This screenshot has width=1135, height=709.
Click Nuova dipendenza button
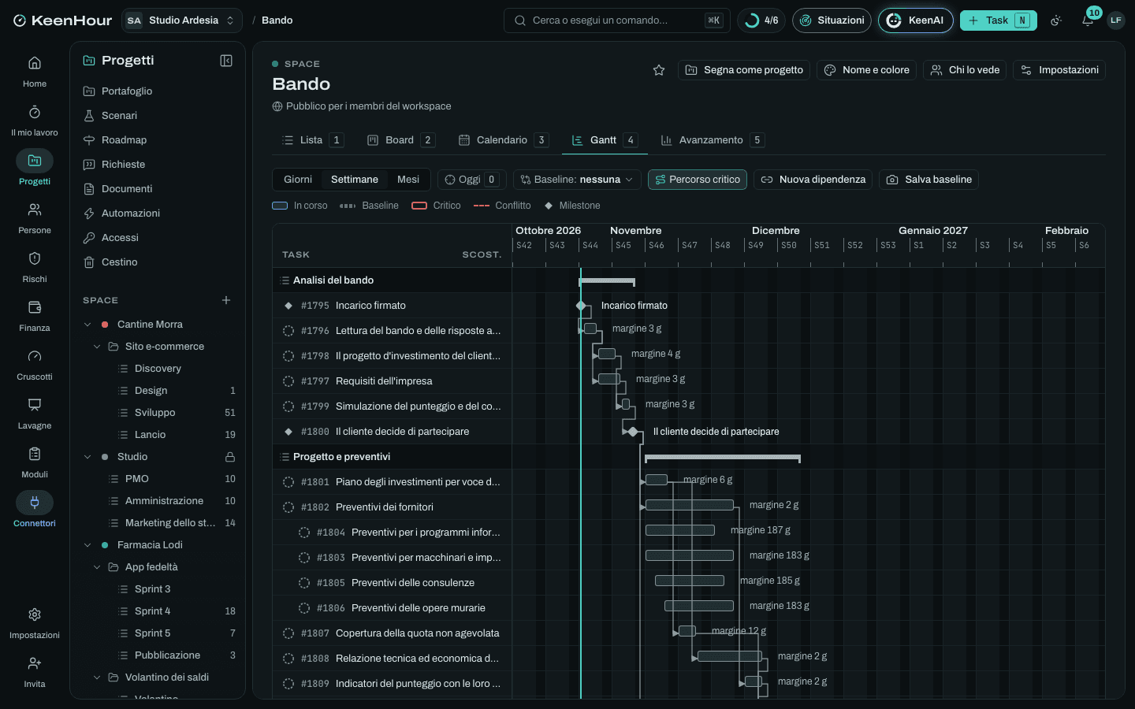813,180
